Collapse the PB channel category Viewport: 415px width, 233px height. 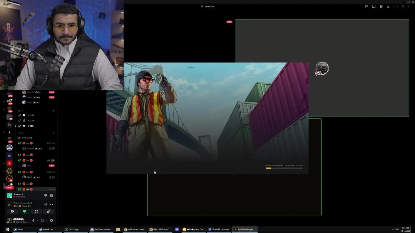click(20, 110)
